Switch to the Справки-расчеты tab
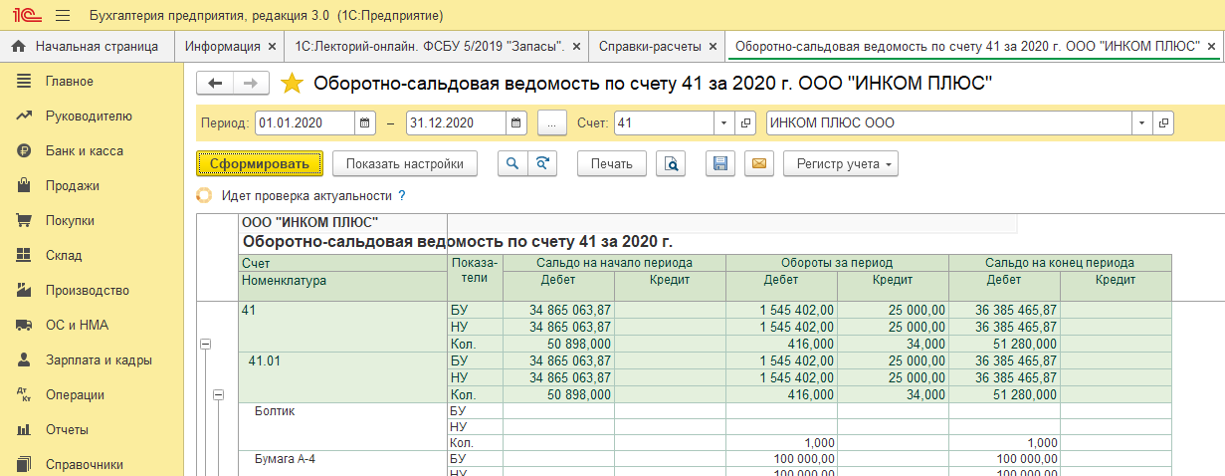Screen dimensions: 1225x476 tap(650, 46)
